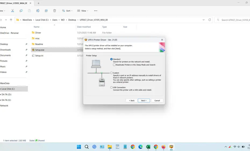Screen dimensions: 250x151
Task: Open Documents in the navigation pane
Action: click(x=5, y=55)
